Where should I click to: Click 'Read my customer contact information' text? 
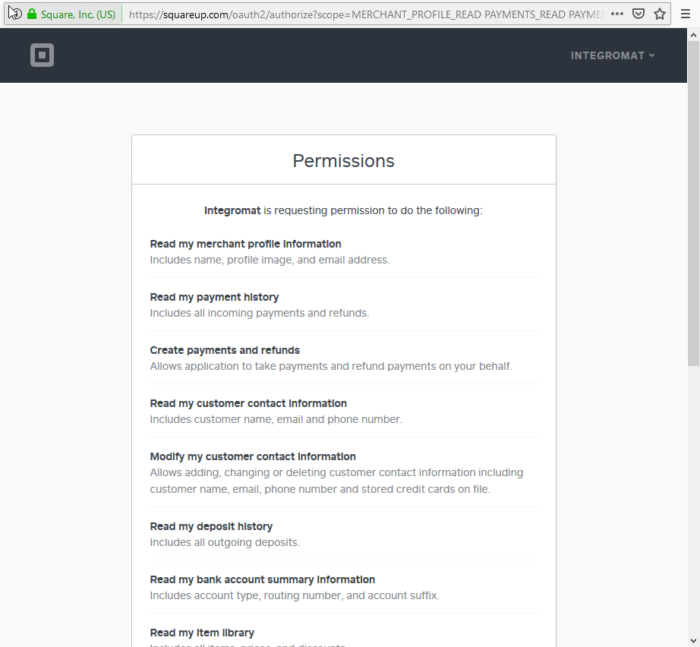pos(248,403)
